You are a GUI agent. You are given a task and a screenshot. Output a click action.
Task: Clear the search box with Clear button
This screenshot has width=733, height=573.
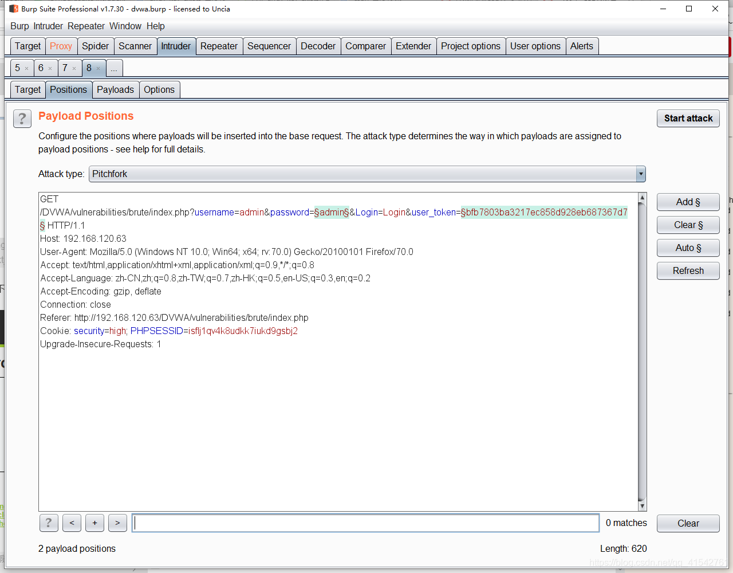[x=688, y=523]
